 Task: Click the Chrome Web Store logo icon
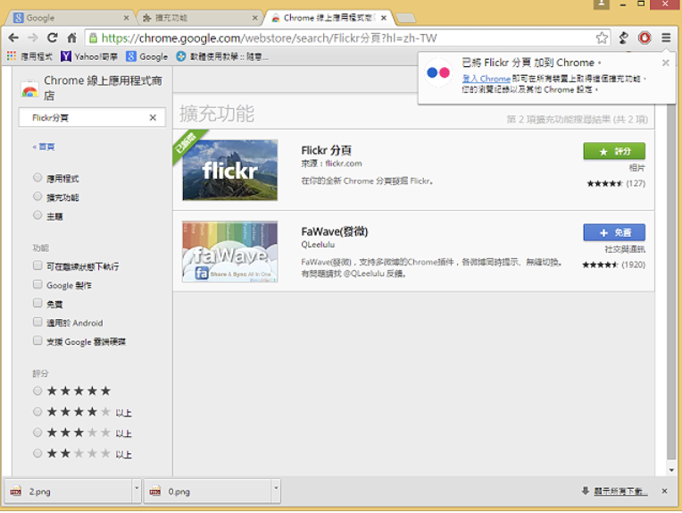(x=29, y=88)
